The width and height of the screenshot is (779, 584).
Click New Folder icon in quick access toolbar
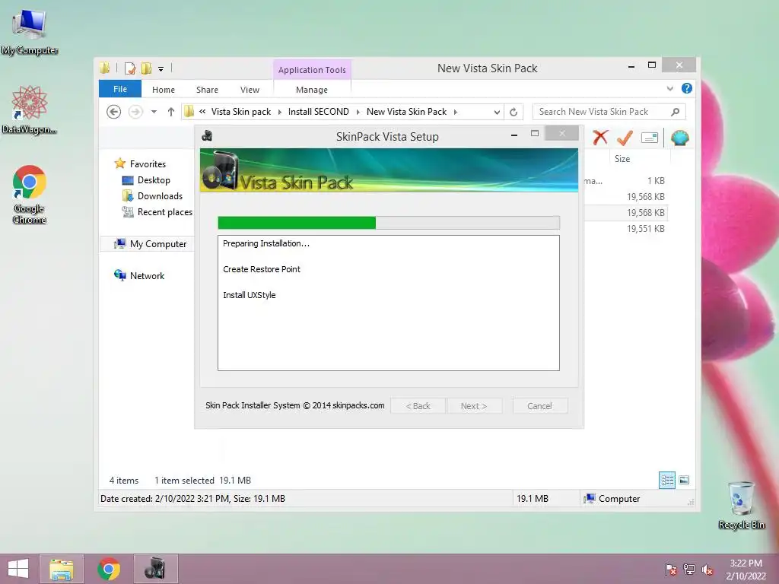pyautogui.click(x=147, y=68)
